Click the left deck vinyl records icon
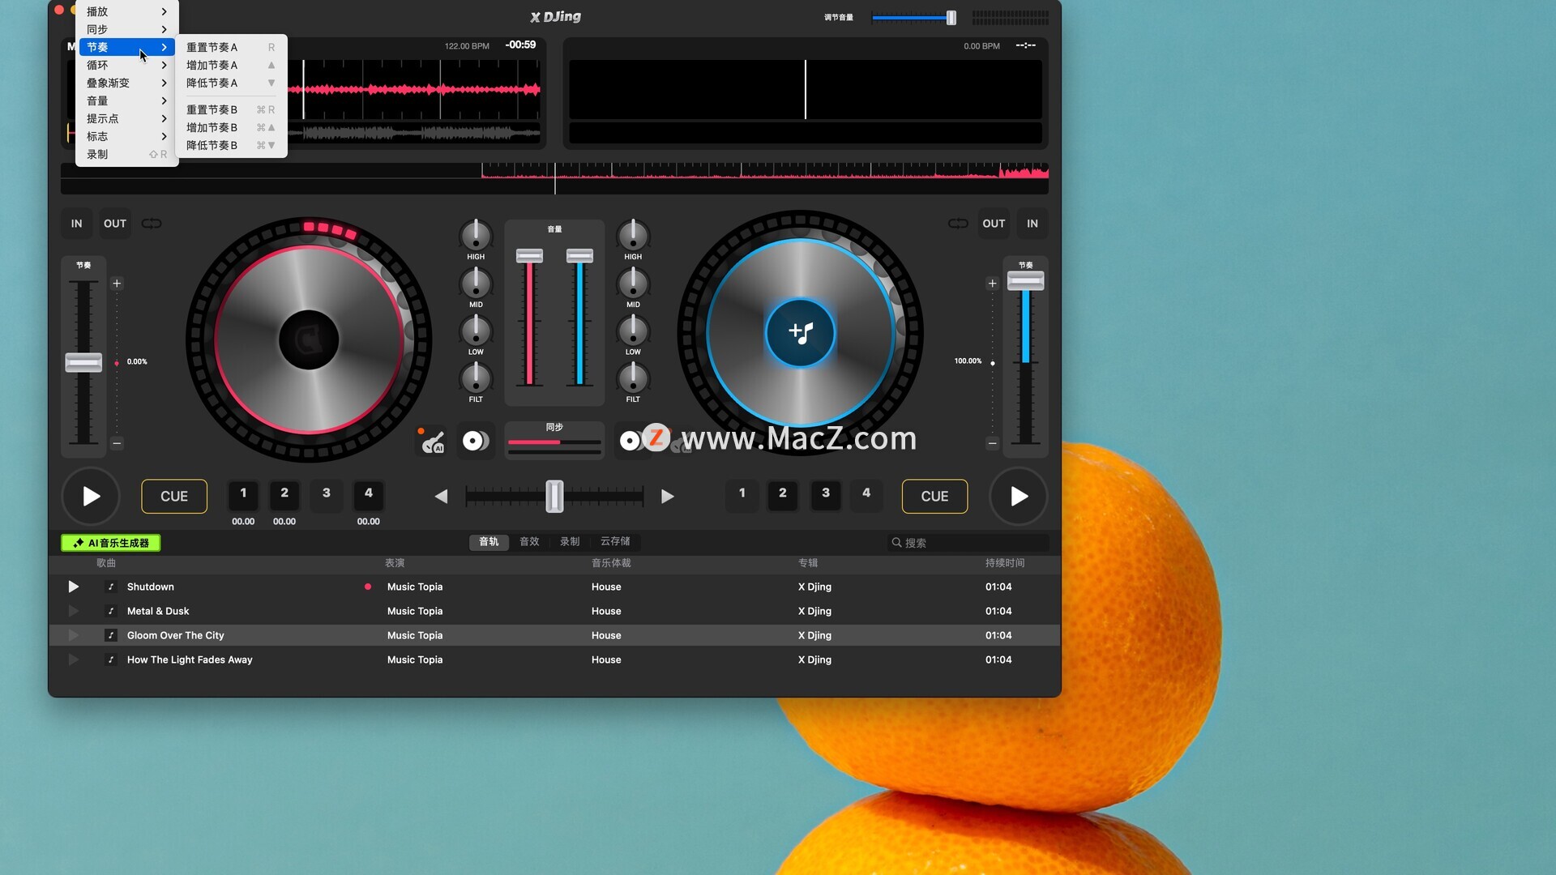1556x875 pixels. click(x=476, y=441)
